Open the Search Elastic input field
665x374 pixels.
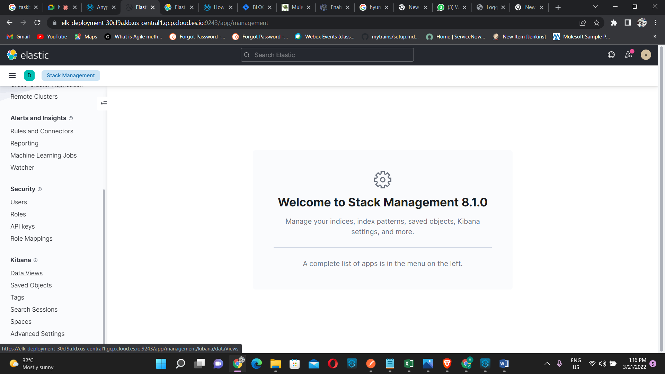[327, 55]
